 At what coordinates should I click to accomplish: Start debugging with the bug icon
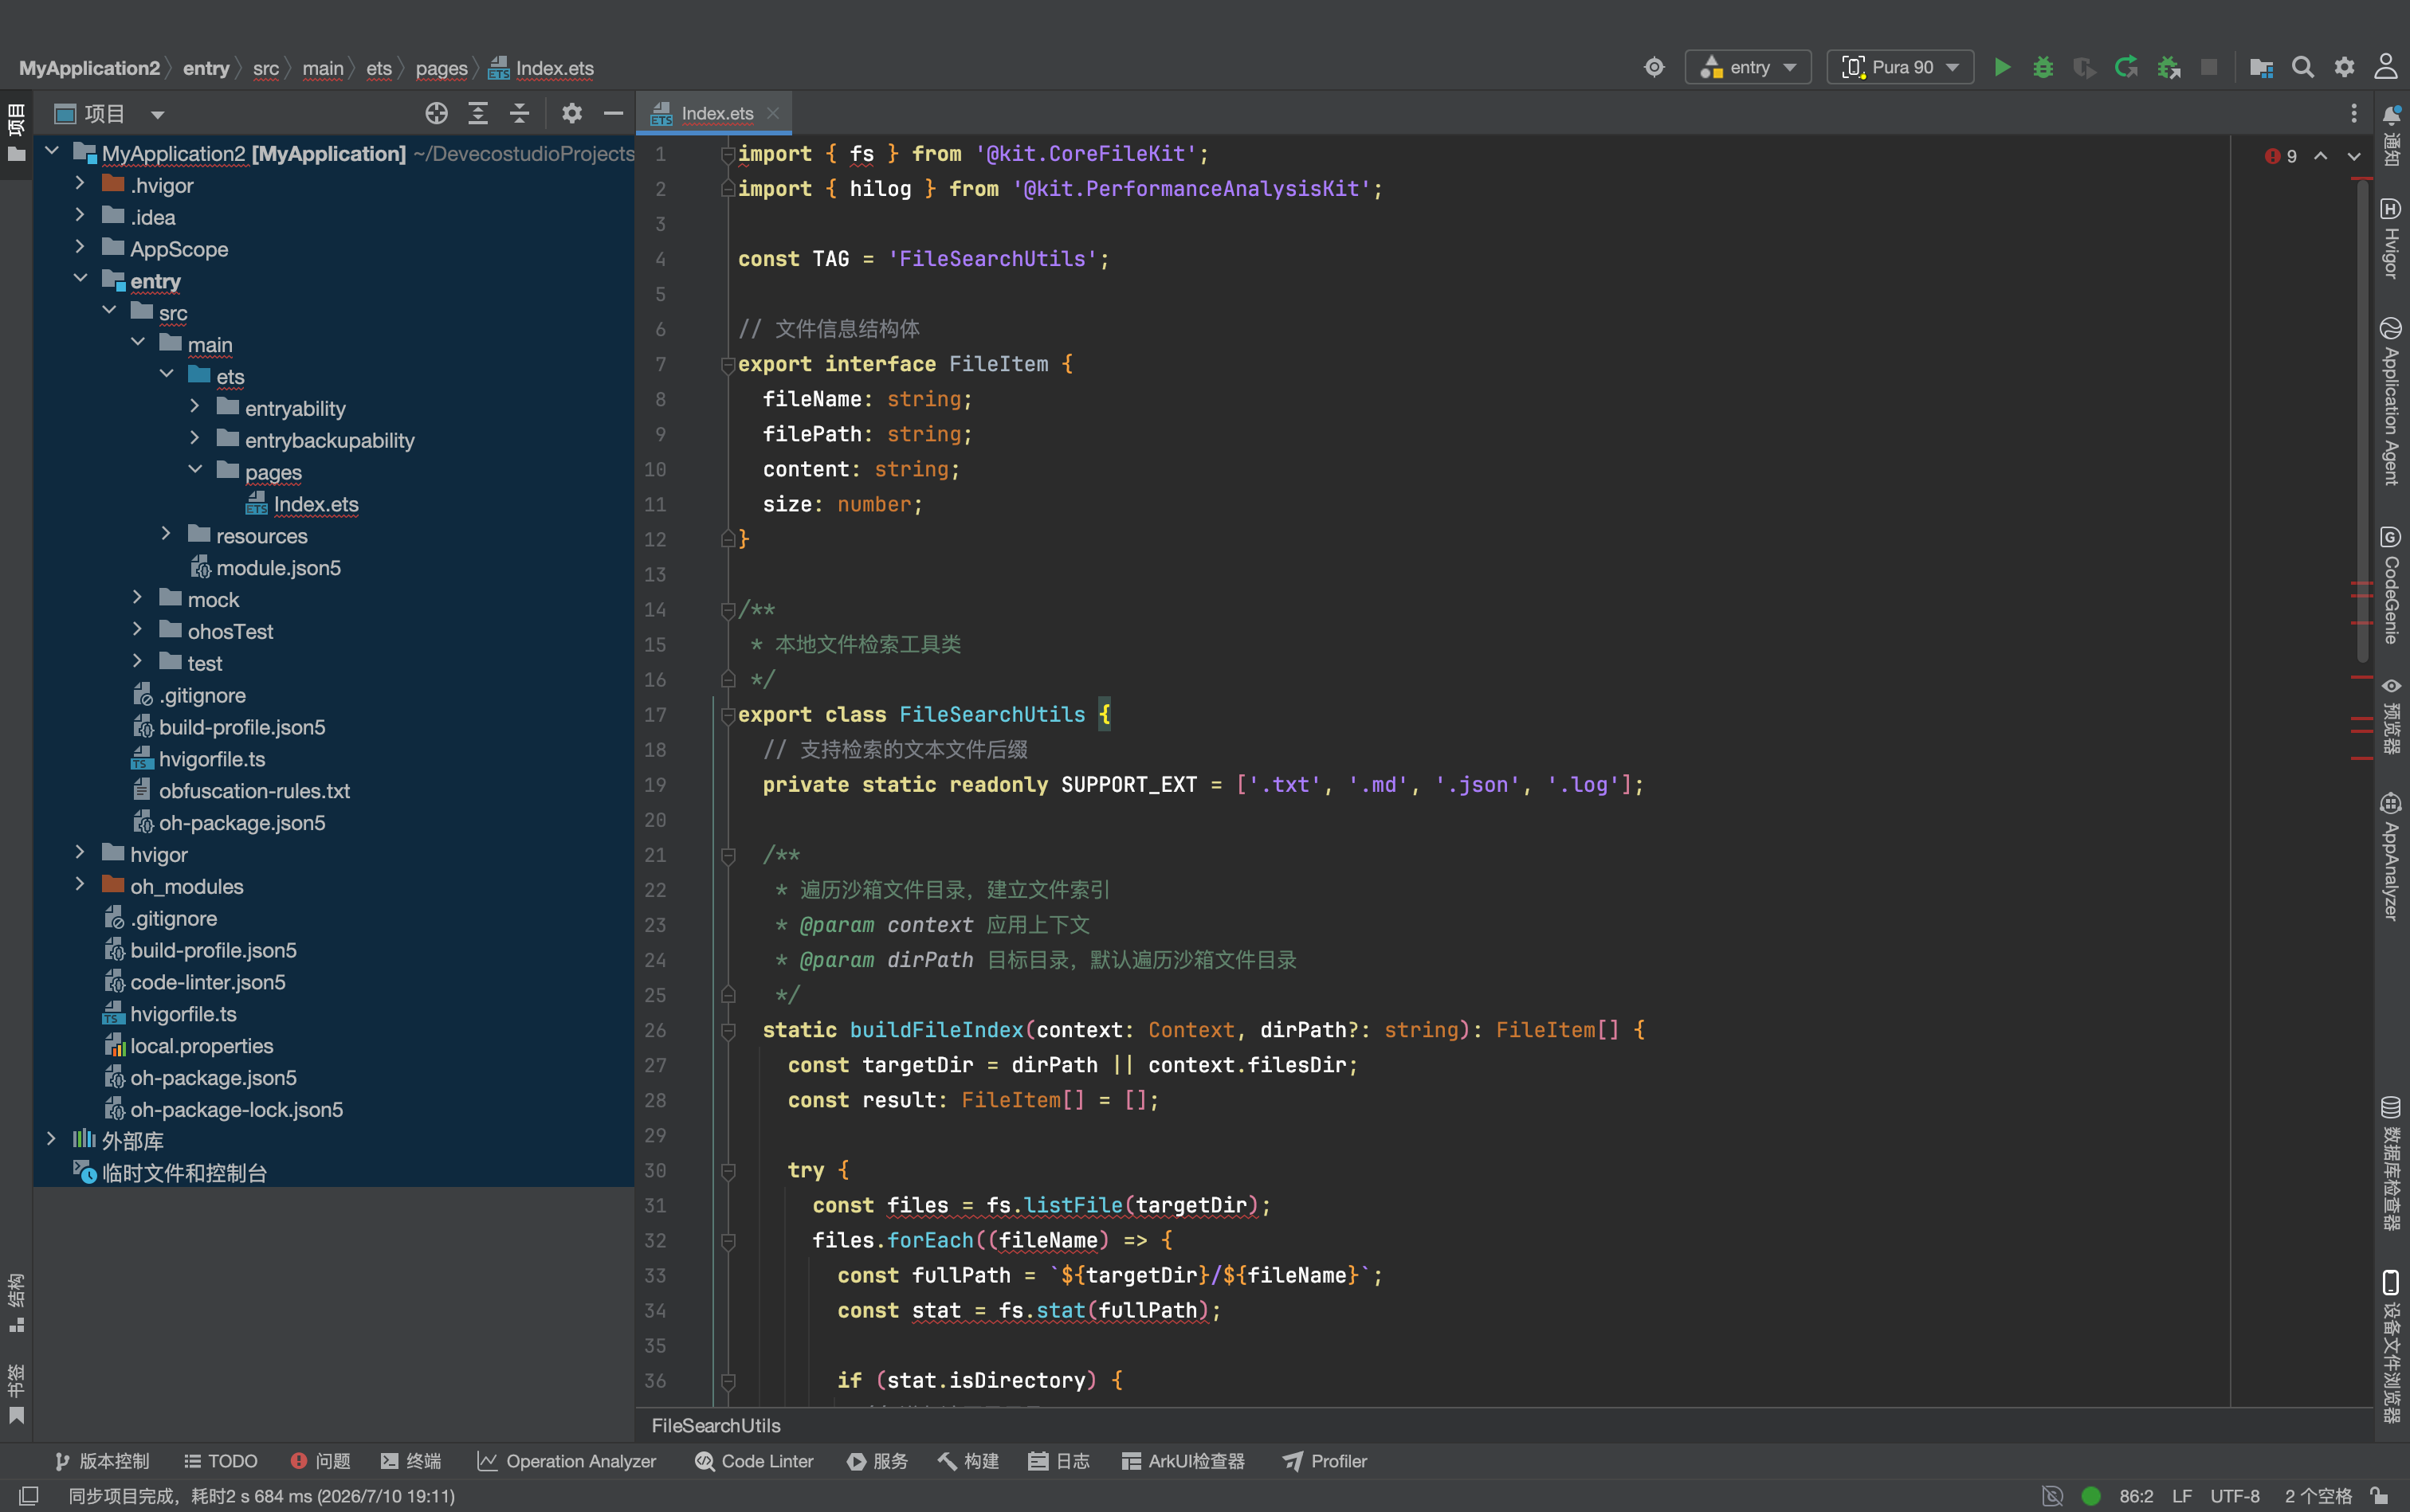2043,67
